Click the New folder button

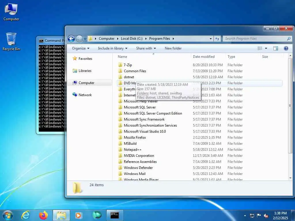[x=173, y=48]
